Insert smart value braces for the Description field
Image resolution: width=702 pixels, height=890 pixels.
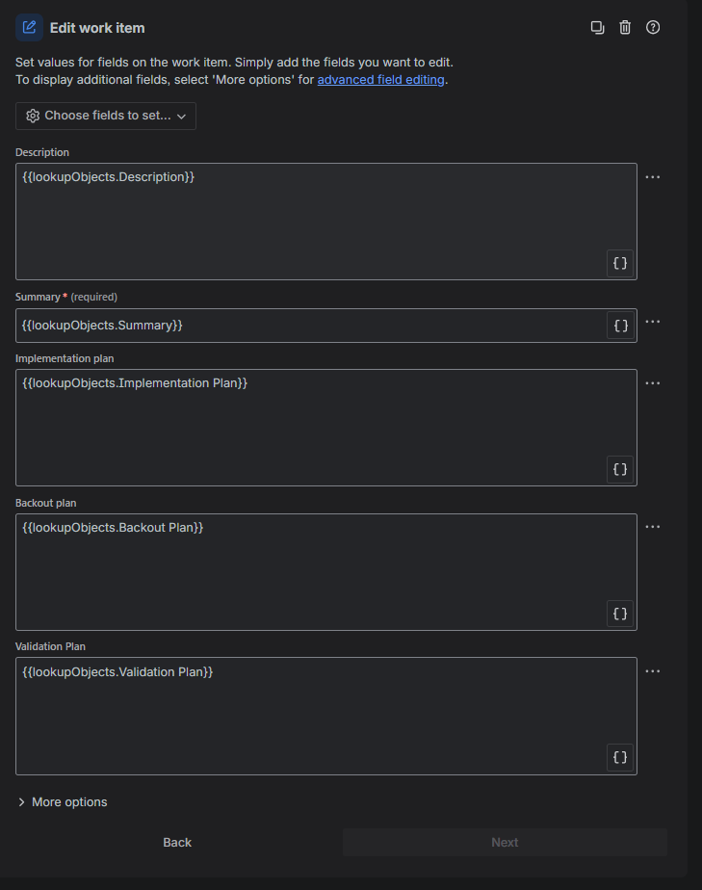tap(619, 262)
